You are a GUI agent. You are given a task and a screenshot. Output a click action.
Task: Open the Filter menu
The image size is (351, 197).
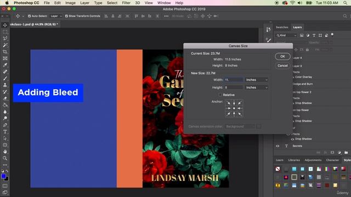[126, 3]
